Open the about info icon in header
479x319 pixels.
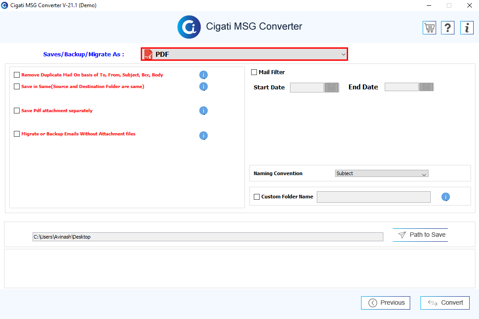click(x=467, y=28)
